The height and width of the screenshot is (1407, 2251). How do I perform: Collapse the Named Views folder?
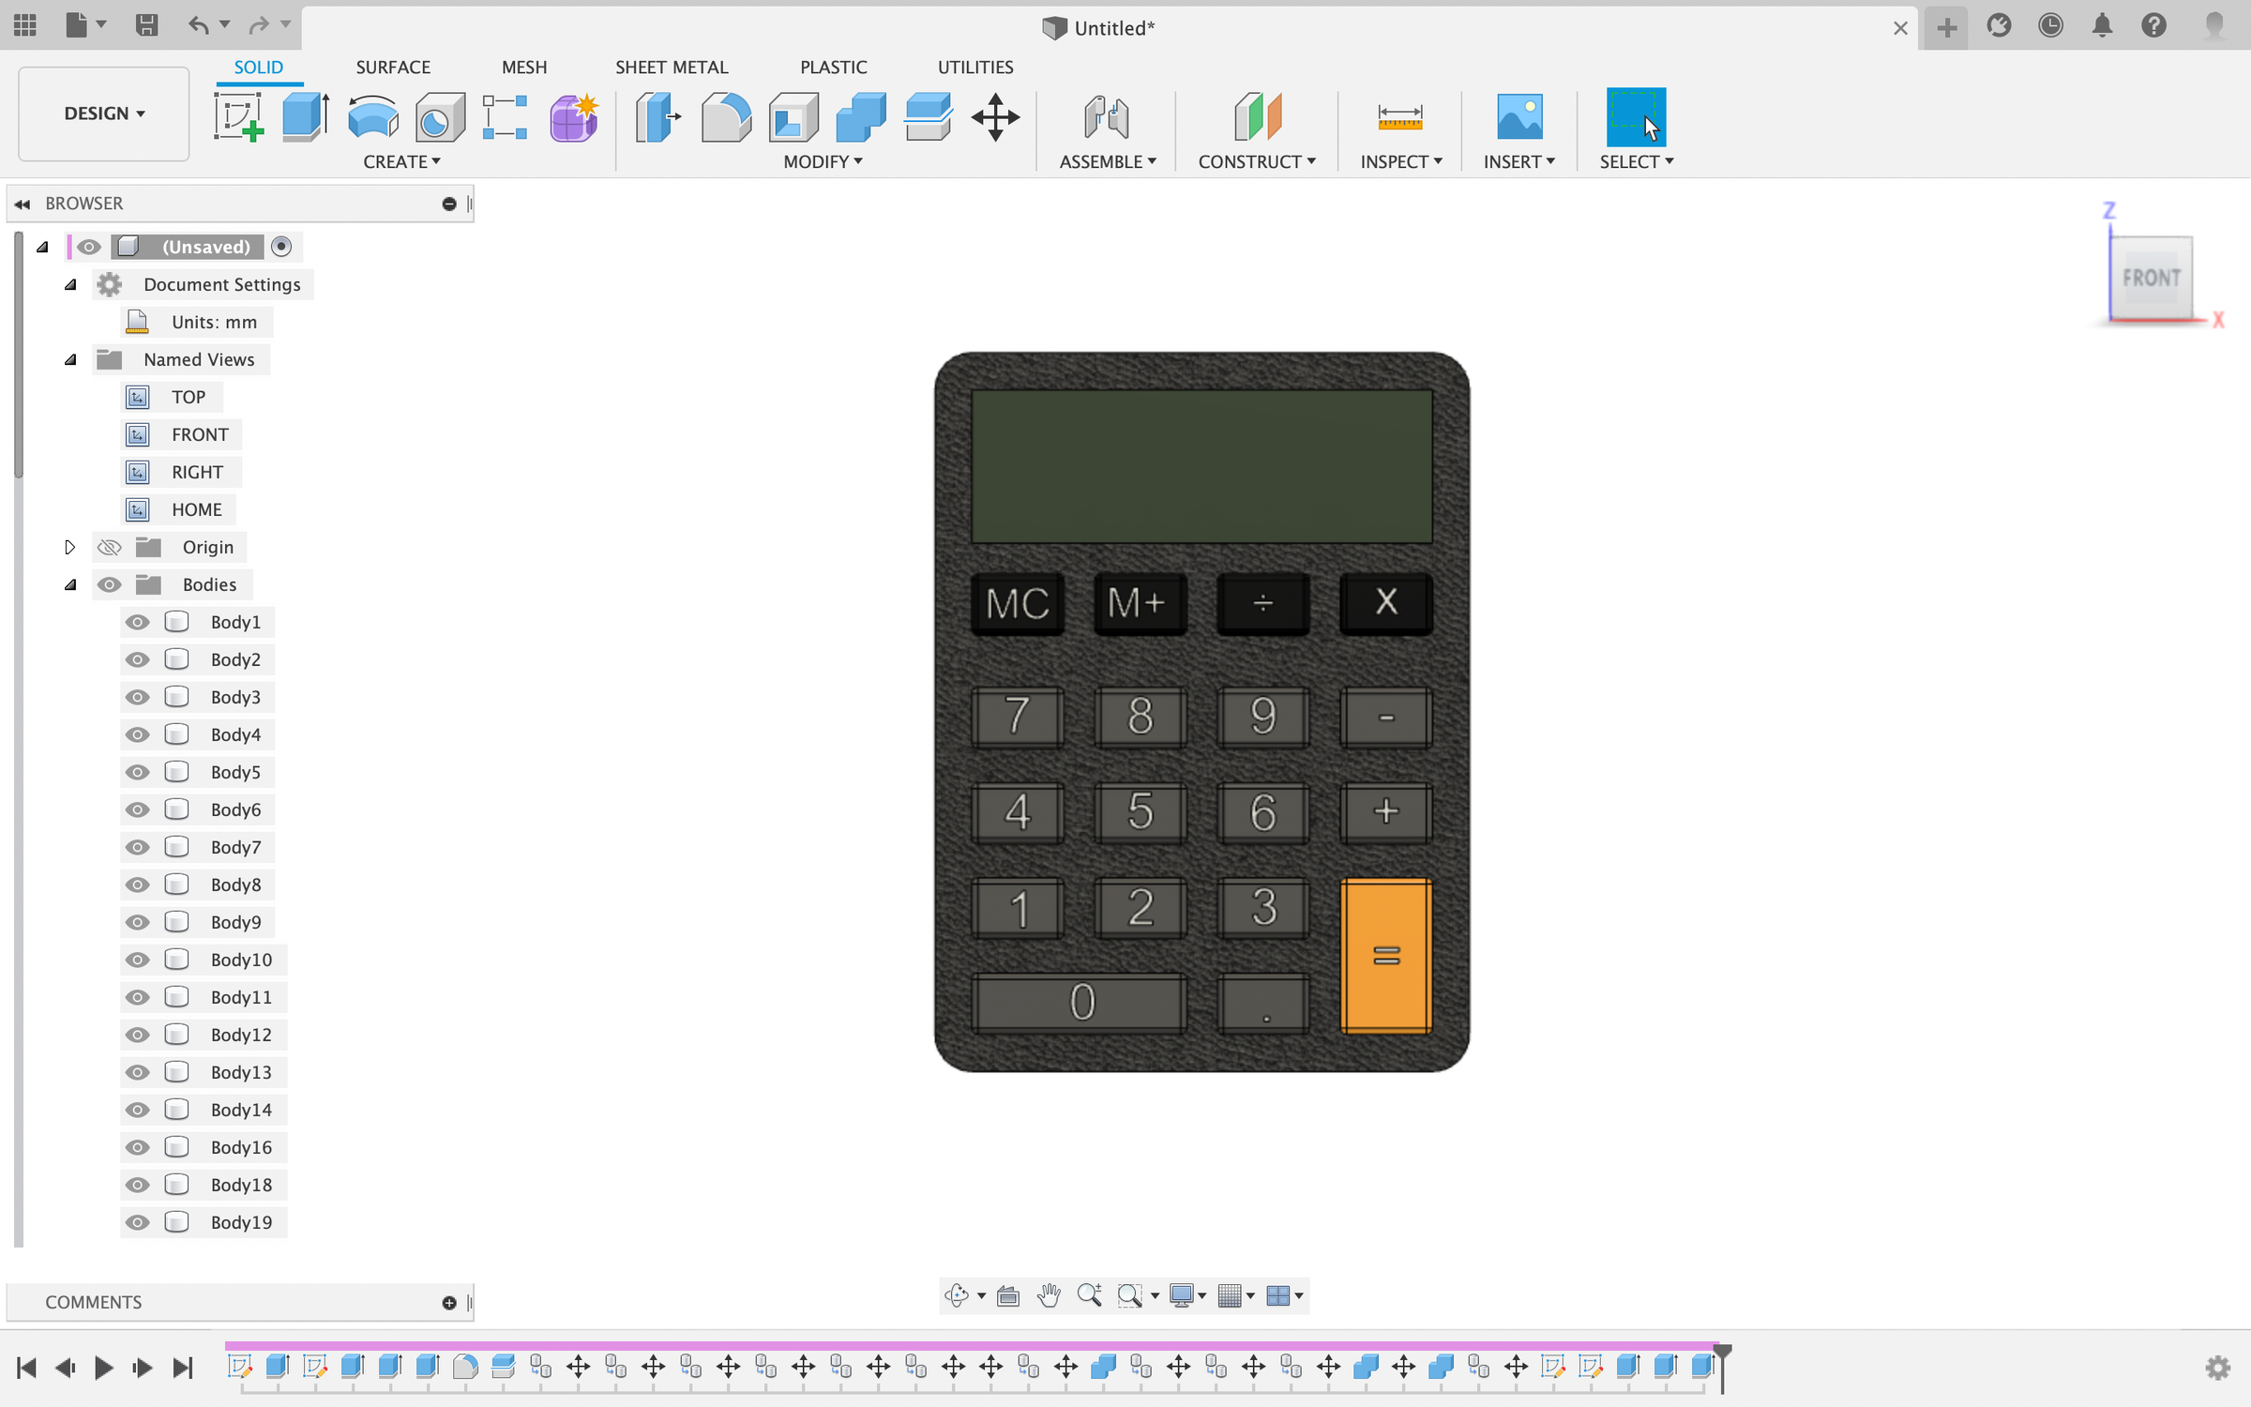coord(70,359)
